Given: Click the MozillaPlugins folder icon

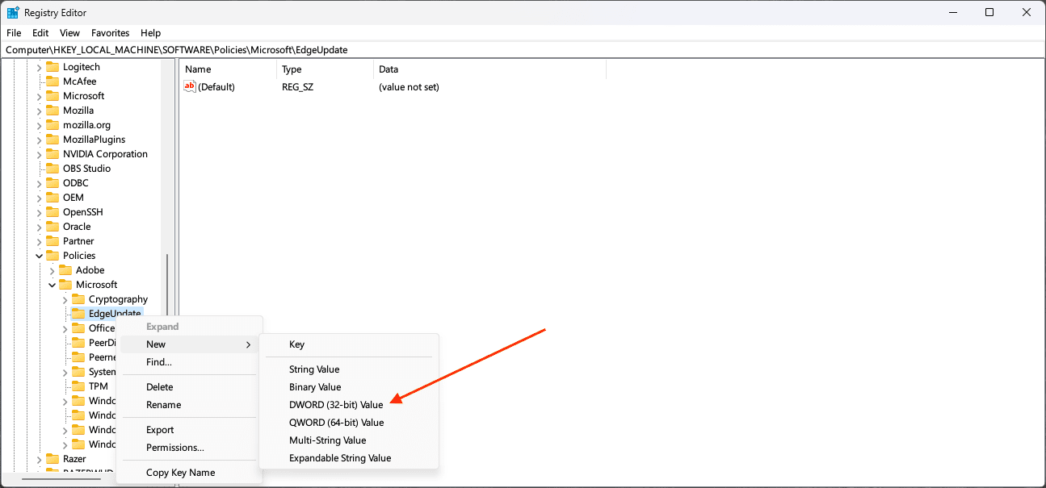Looking at the screenshot, I should [x=53, y=140].
